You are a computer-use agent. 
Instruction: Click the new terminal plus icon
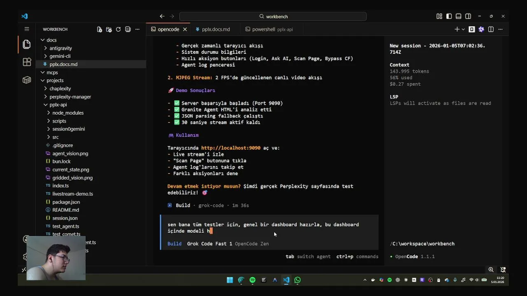pos(457,29)
